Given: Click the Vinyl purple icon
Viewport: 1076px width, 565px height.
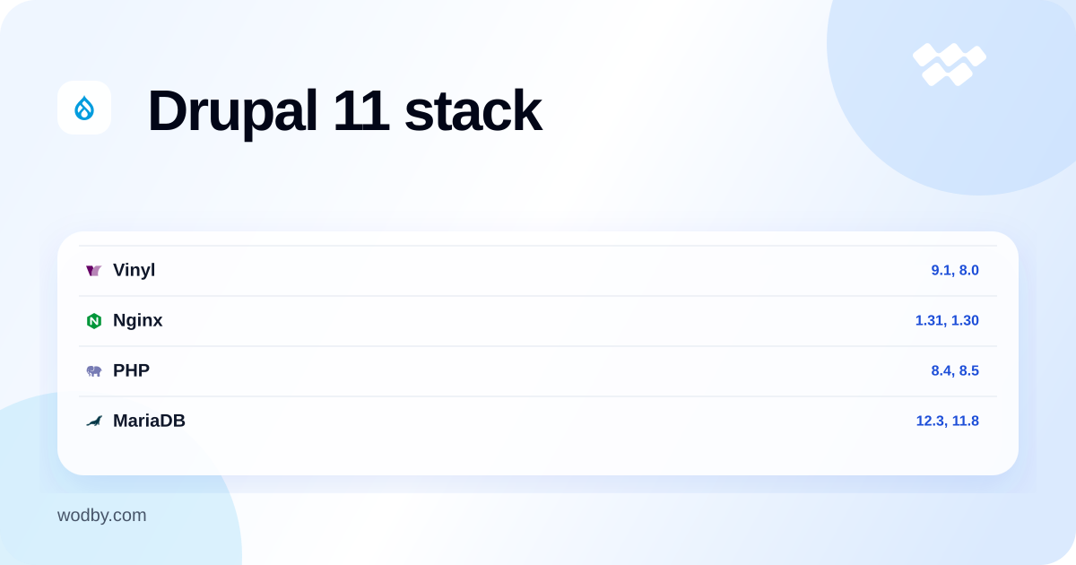Looking at the screenshot, I should pyautogui.click(x=94, y=271).
